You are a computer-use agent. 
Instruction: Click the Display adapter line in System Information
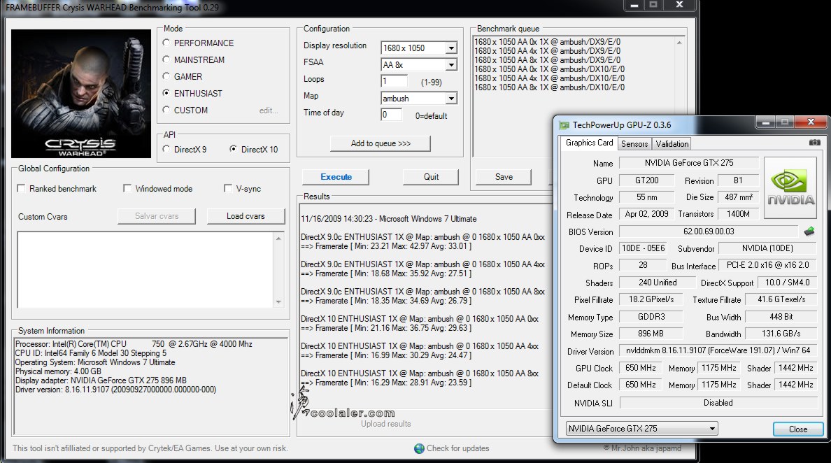click(x=101, y=380)
